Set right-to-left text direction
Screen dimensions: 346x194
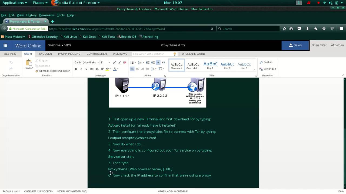point(163,63)
